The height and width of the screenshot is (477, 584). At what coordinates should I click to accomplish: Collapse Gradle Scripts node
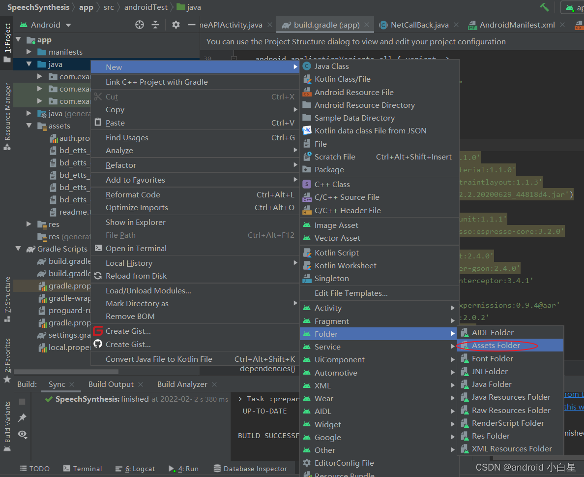tap(18, 249)
